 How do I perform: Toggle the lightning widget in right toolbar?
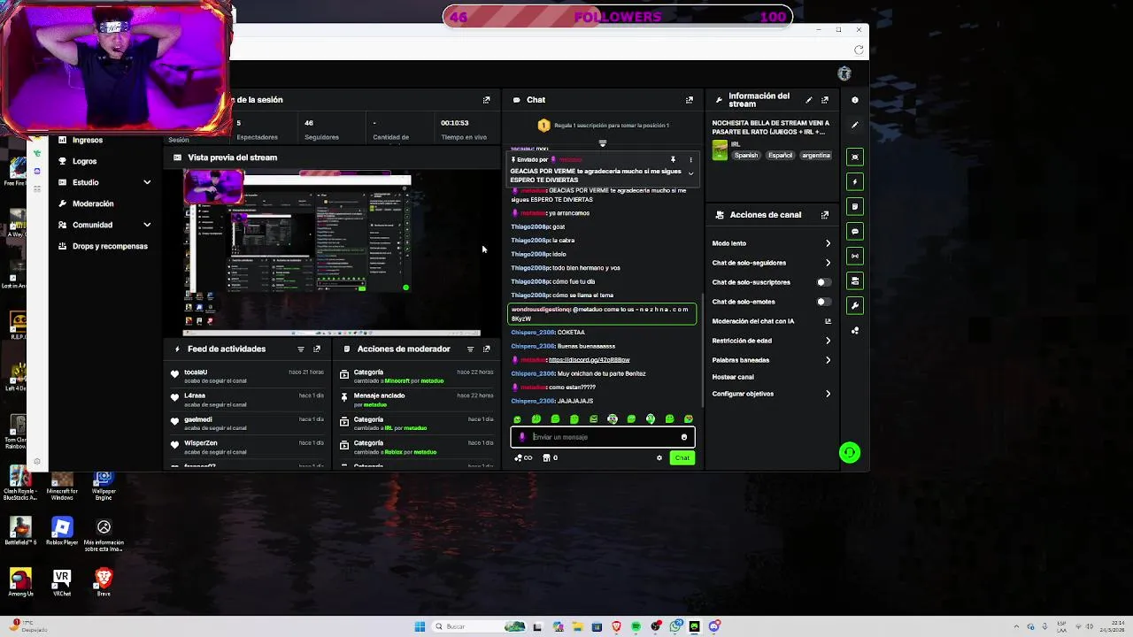pos(854,181)
